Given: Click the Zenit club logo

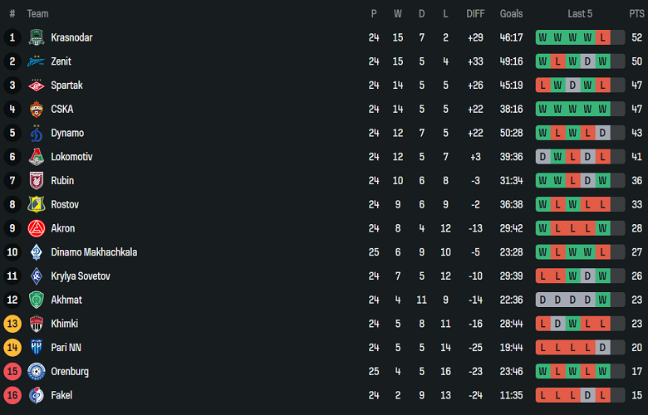Looking at the screenshot, I should coord(36,61).
